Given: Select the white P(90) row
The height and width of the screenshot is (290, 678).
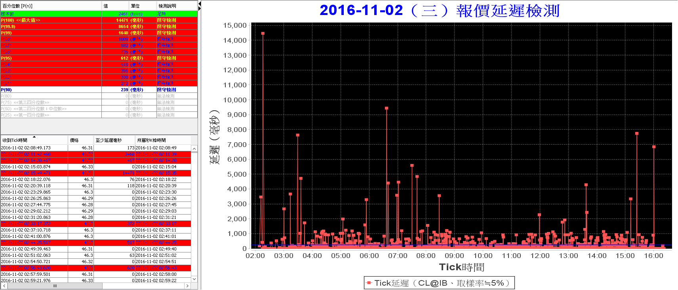Looking at the screenshot, I should coord(99,90).
